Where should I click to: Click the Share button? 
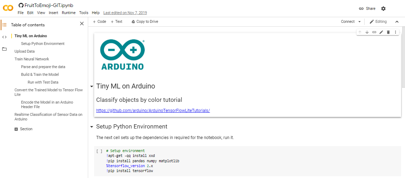point(367,8)
